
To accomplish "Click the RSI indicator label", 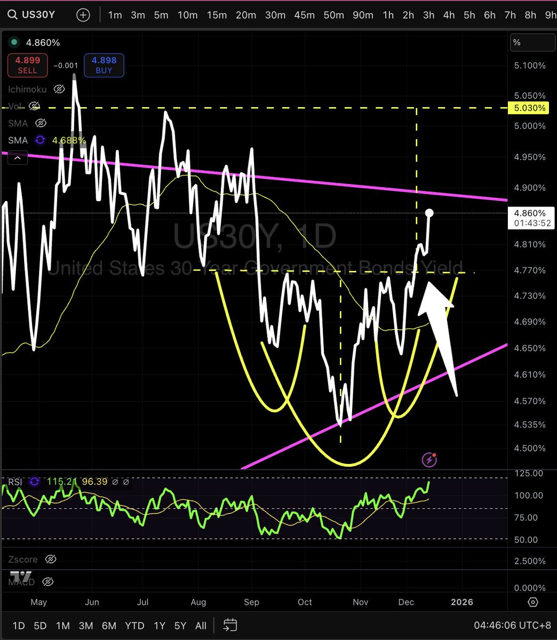I will 15,482.
